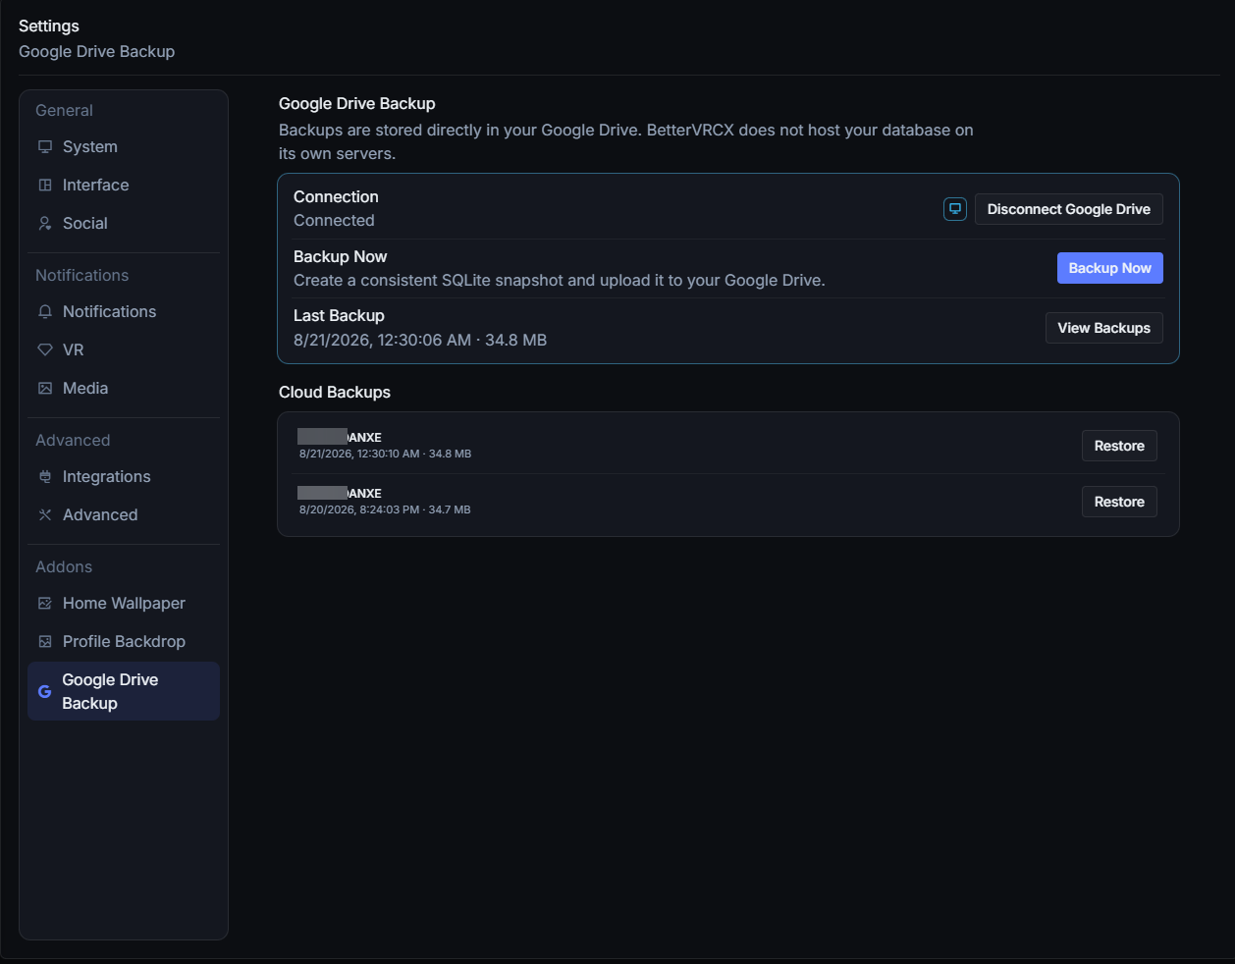Go to Social settings
The width and height of the screenshot is (1235, 964).
click(x=124, y=224)
